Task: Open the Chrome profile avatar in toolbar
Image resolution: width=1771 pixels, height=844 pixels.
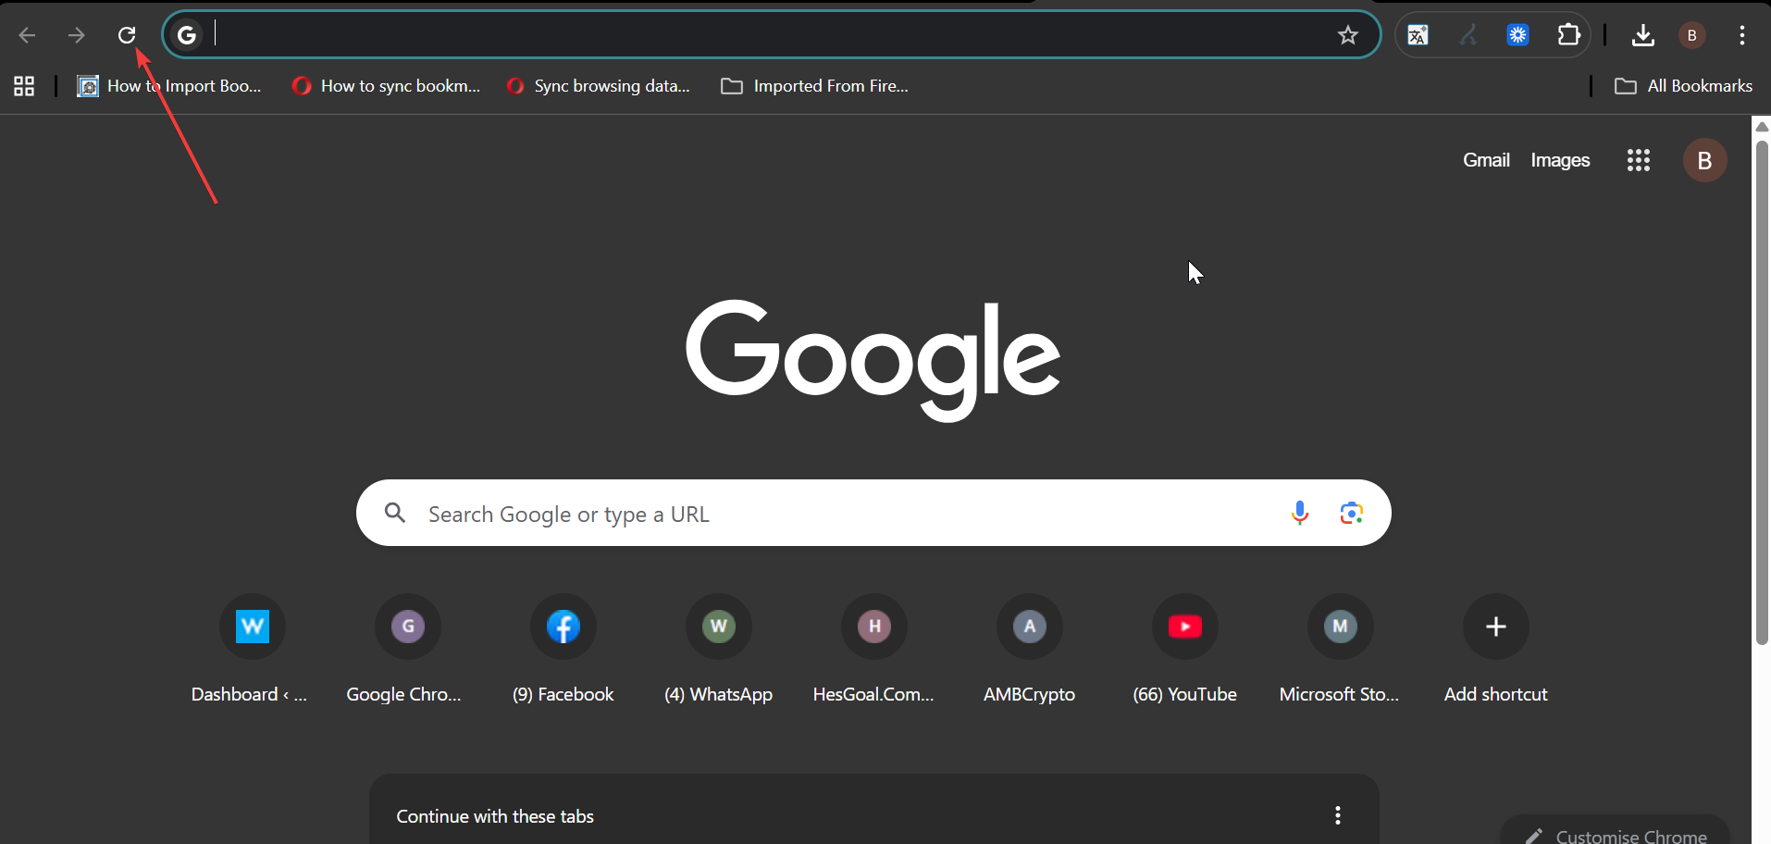Action: [1692, 35]
